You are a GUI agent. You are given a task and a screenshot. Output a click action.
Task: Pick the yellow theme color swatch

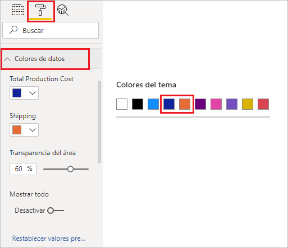[x=248, y=104]
